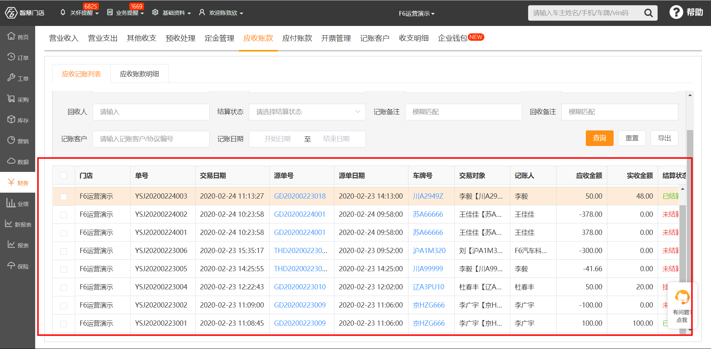Open the 报表 chart sidebar icon
The height and width of the screenshot is (349, 711).
[x=11, y=244]
